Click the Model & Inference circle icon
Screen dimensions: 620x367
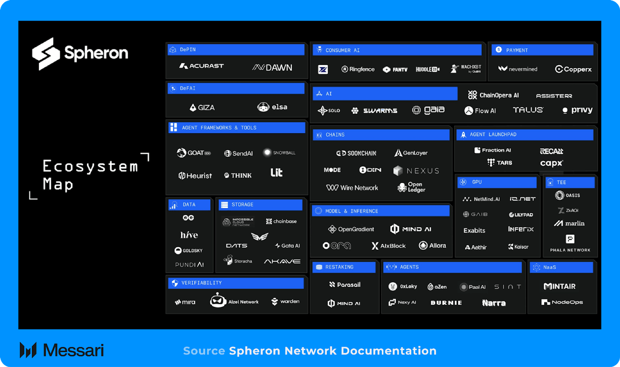pyautogui.click(x=318, y=211)
